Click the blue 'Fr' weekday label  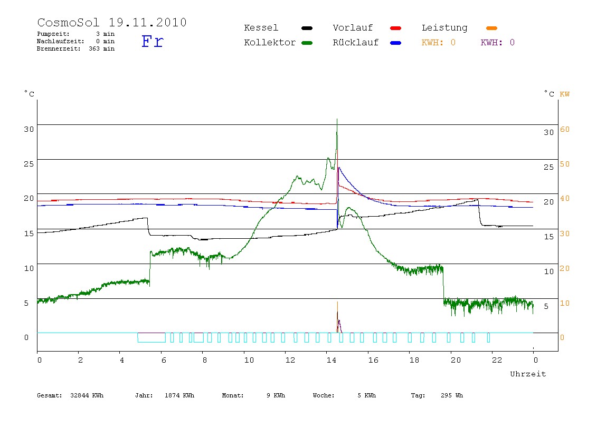pos(153,41)
